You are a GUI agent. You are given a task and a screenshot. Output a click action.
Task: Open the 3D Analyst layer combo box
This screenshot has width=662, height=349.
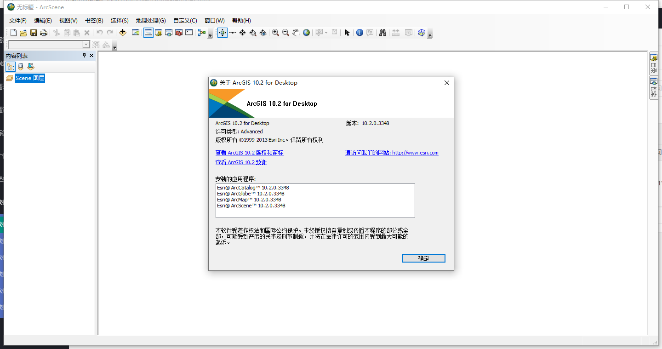(49, 45)
